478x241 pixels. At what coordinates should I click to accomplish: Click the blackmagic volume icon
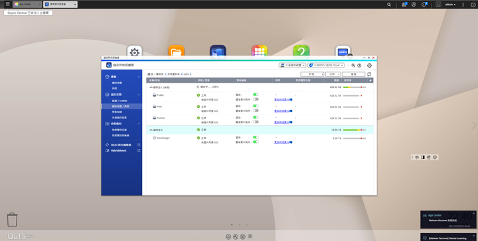tap(154, 138)
